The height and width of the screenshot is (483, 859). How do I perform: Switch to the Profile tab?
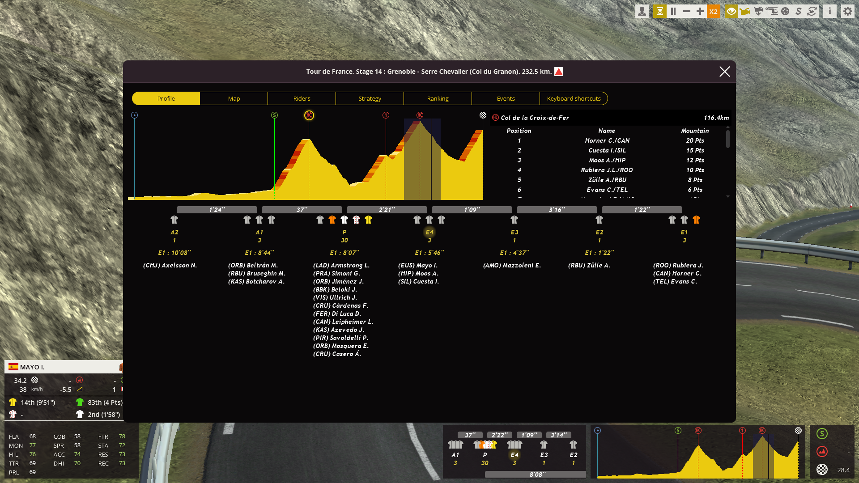166,98
